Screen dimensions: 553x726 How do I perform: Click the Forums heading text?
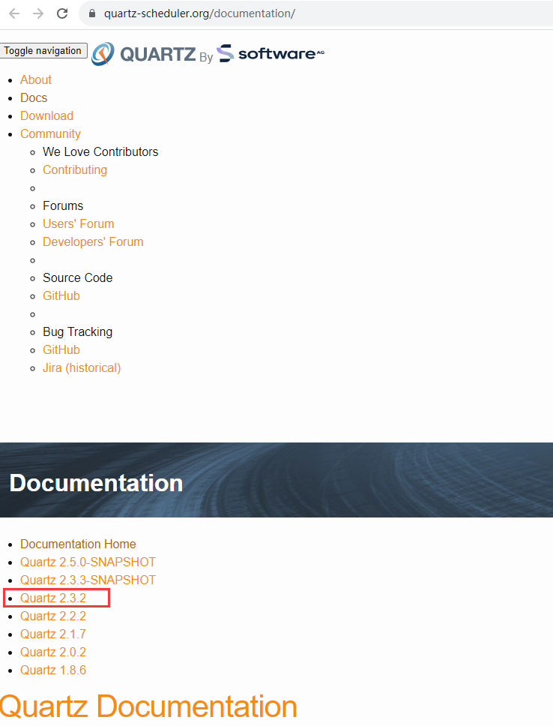(x=63, y=205)
